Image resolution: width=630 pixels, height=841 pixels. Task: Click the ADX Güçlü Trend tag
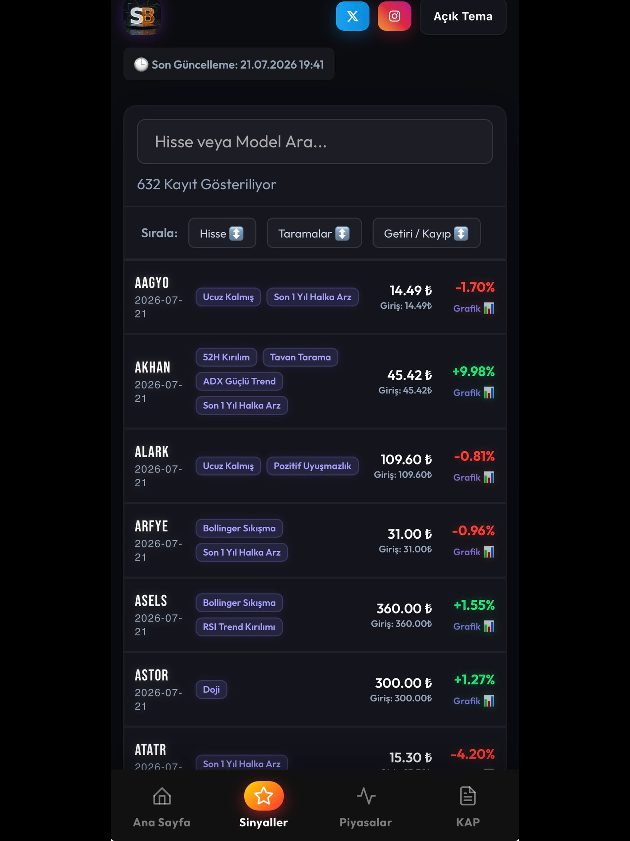(239, 381)
